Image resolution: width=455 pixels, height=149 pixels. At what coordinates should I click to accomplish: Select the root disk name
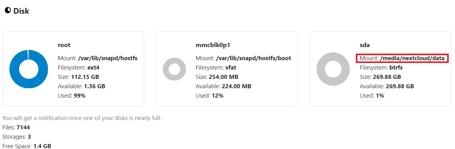click(64, 45)
